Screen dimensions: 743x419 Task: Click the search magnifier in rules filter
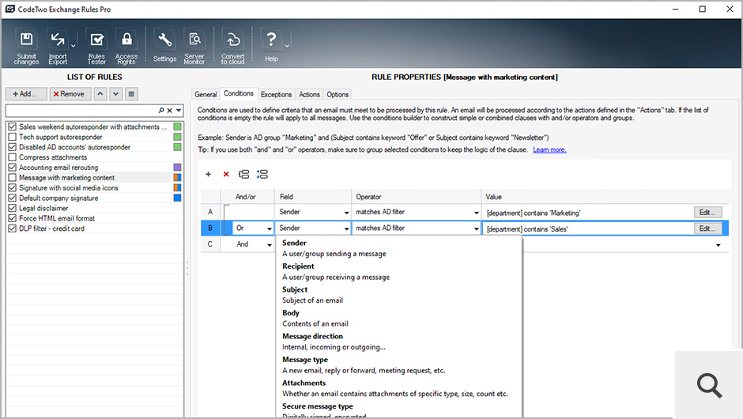(x=161, y=111)
